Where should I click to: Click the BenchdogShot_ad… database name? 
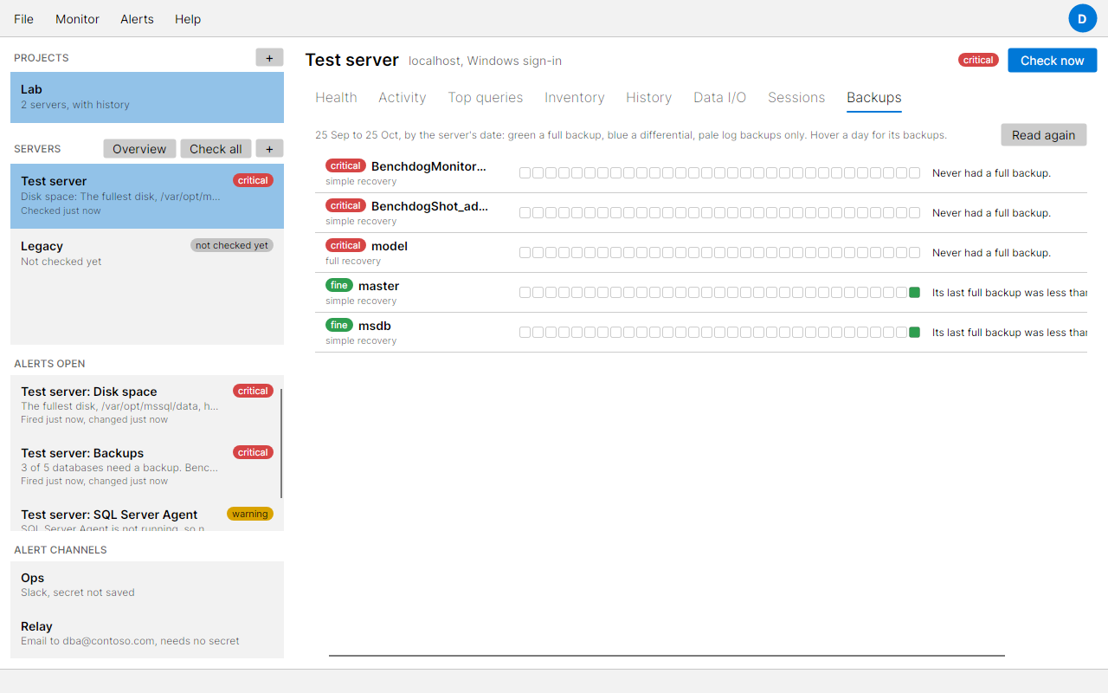pyautogui.click(x=429, y=206)
